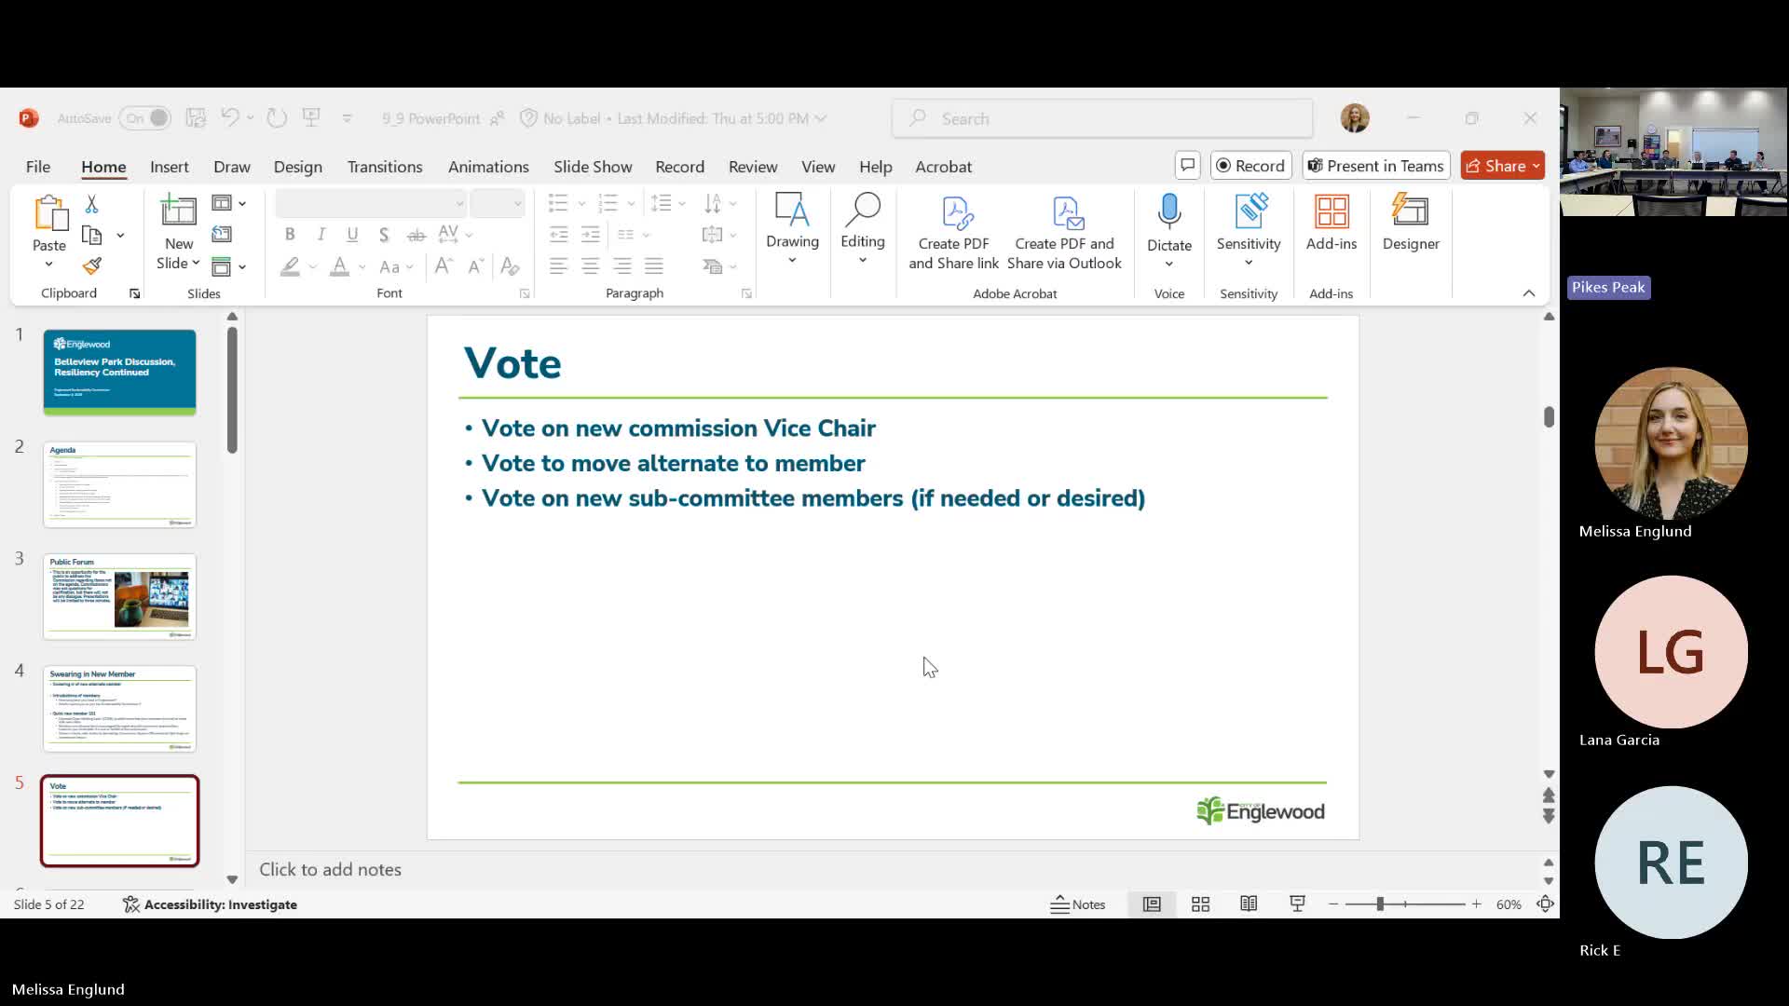Image resolution: width=1789 pixels, height=1006 pixels.
Task: Click the Record button
Action: pos(1250,166)
